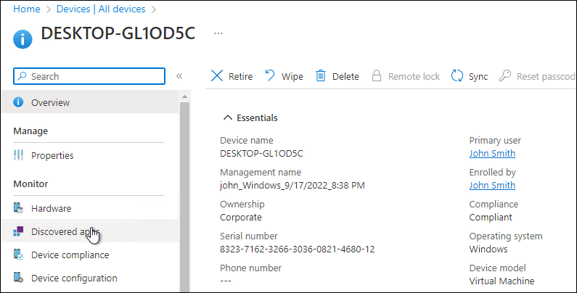Open the Overview menu item
This screenshot has width=577, height=293.
coord(90,102)
